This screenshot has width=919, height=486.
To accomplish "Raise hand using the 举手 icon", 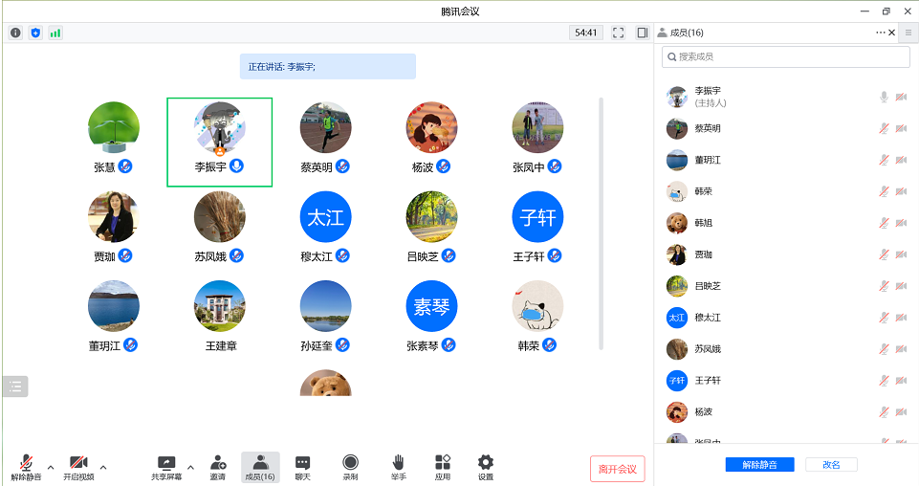I will coord(398,467).
